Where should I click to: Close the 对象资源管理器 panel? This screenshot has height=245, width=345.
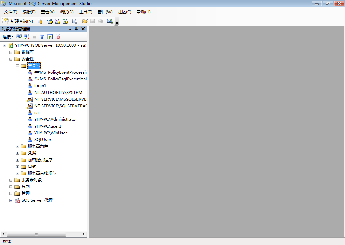[x=83, y=29]
